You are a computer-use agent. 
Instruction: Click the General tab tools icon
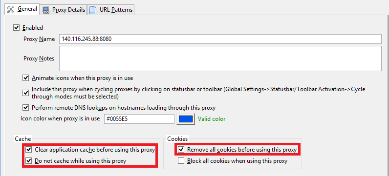tap(11, 9)
